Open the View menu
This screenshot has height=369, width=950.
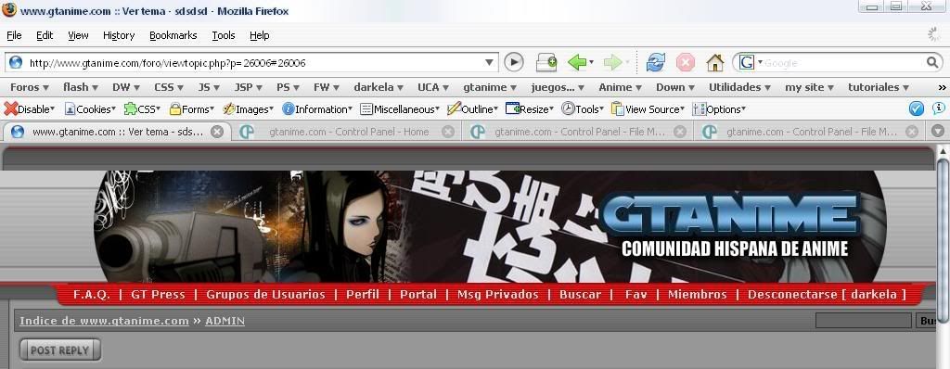coord(78,35)
